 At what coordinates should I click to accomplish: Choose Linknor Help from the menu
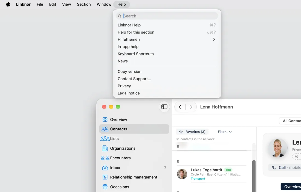[167, 25]
